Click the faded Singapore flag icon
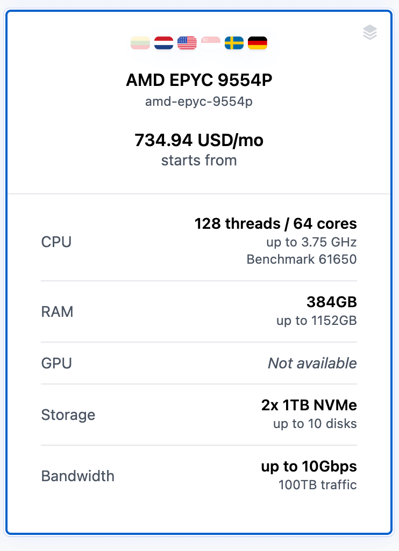The image size is (399, 551). tap(210, 43)
